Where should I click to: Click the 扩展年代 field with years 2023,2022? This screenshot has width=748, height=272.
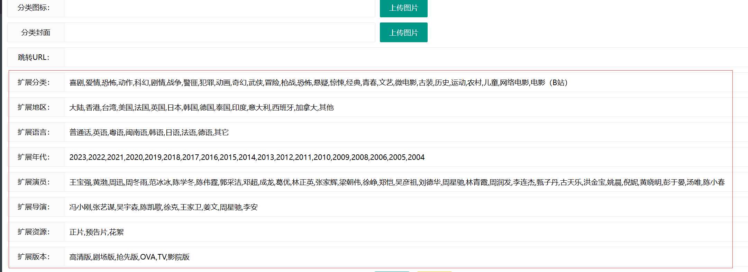(x=398, y=157)
